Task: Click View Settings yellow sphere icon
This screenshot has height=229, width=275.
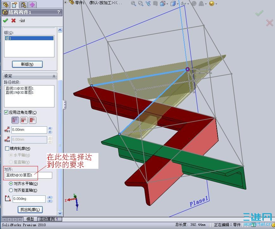Action: click(x=212, y=3)
